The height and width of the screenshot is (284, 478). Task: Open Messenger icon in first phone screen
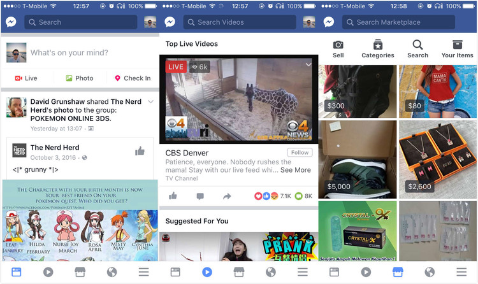pos(11,22)
